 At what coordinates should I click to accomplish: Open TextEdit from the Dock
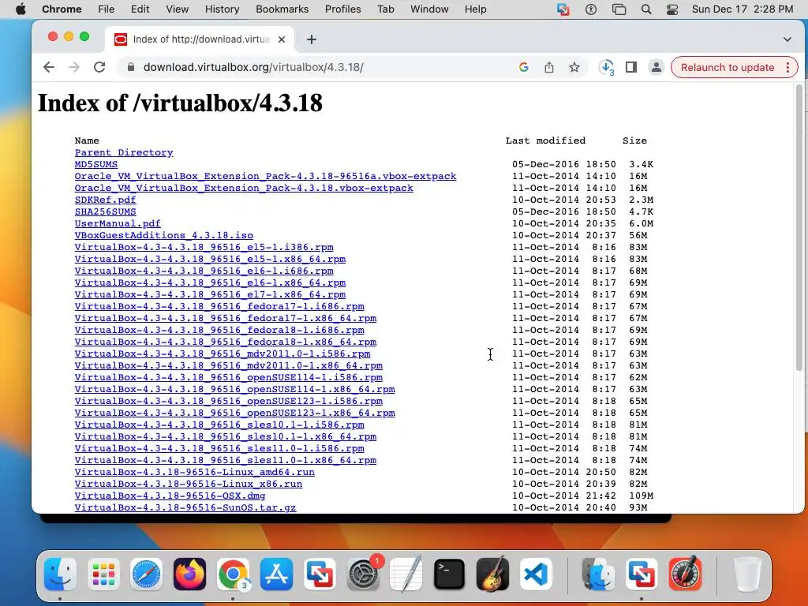406,574
